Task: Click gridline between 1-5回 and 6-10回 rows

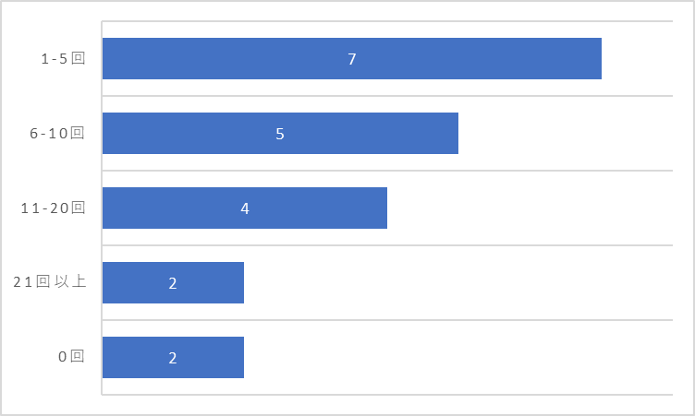Action: click(387, 96)
